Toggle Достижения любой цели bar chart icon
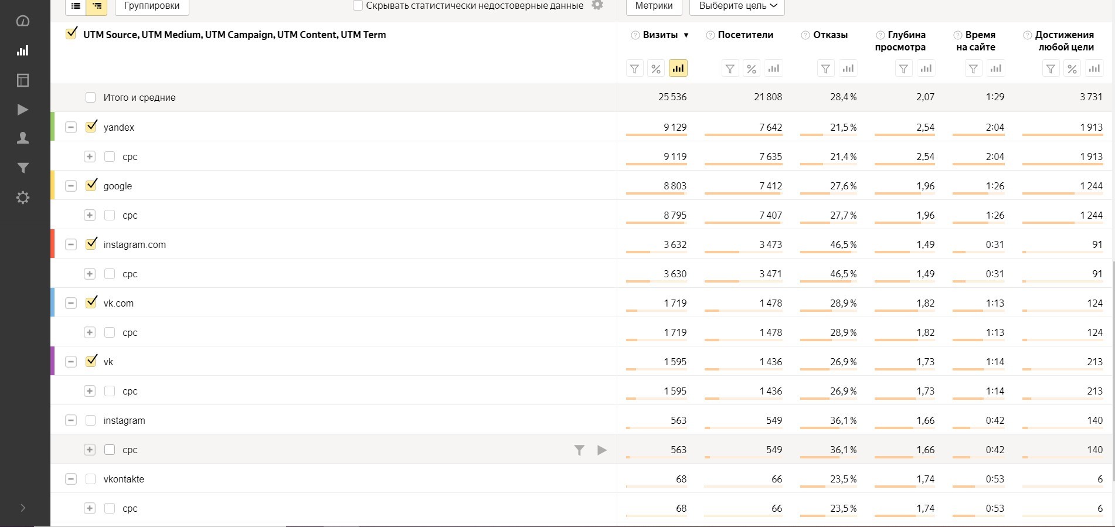Image resolution: width=1115 pixels, height=527 pixels. pos(1094,69)
